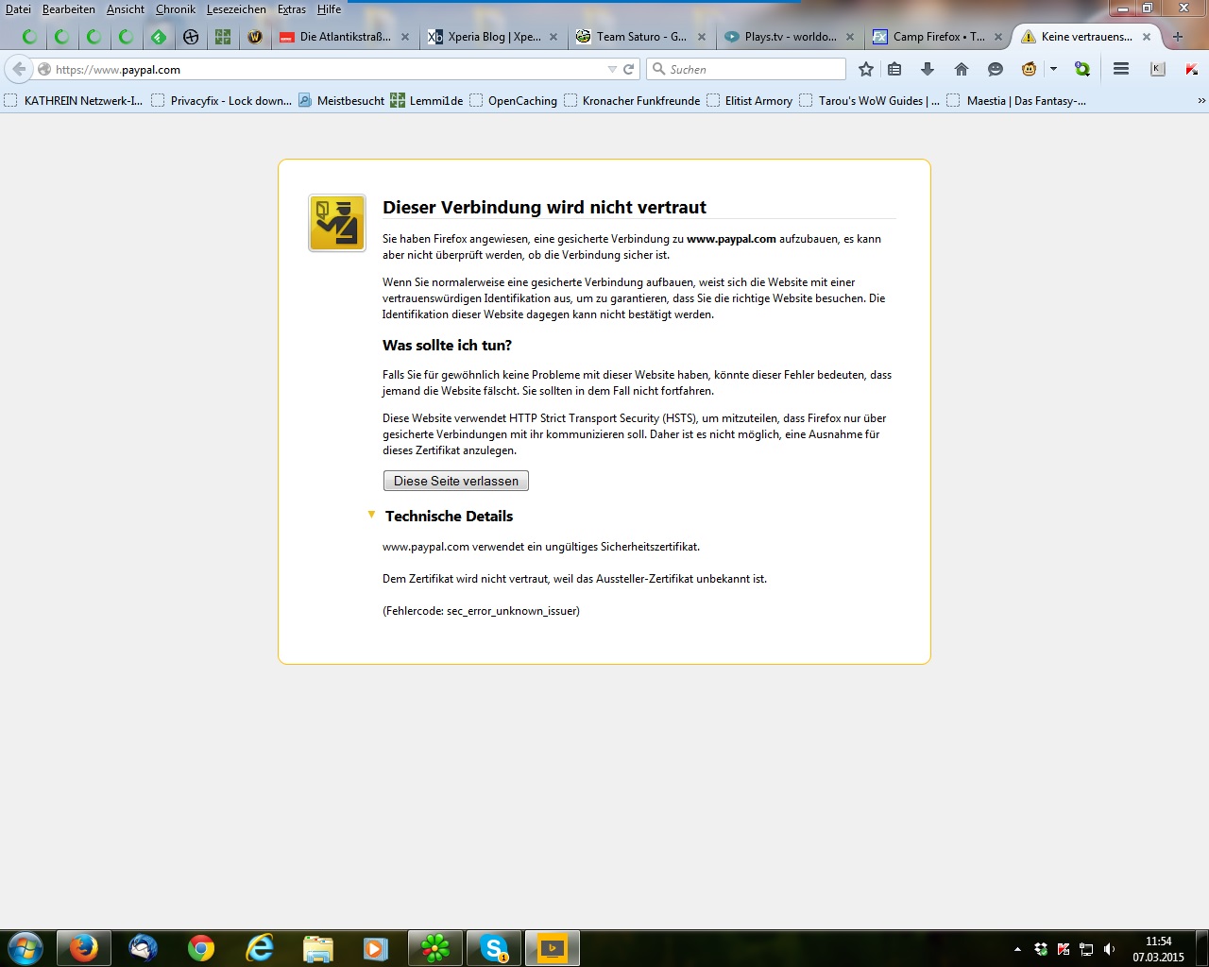Open the downloads arrow panel

click(x=928, y=69)
